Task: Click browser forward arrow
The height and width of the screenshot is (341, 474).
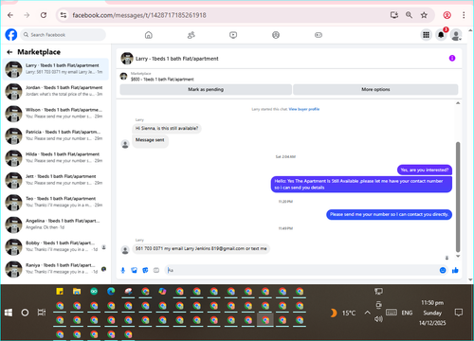Action: point(27,15)
